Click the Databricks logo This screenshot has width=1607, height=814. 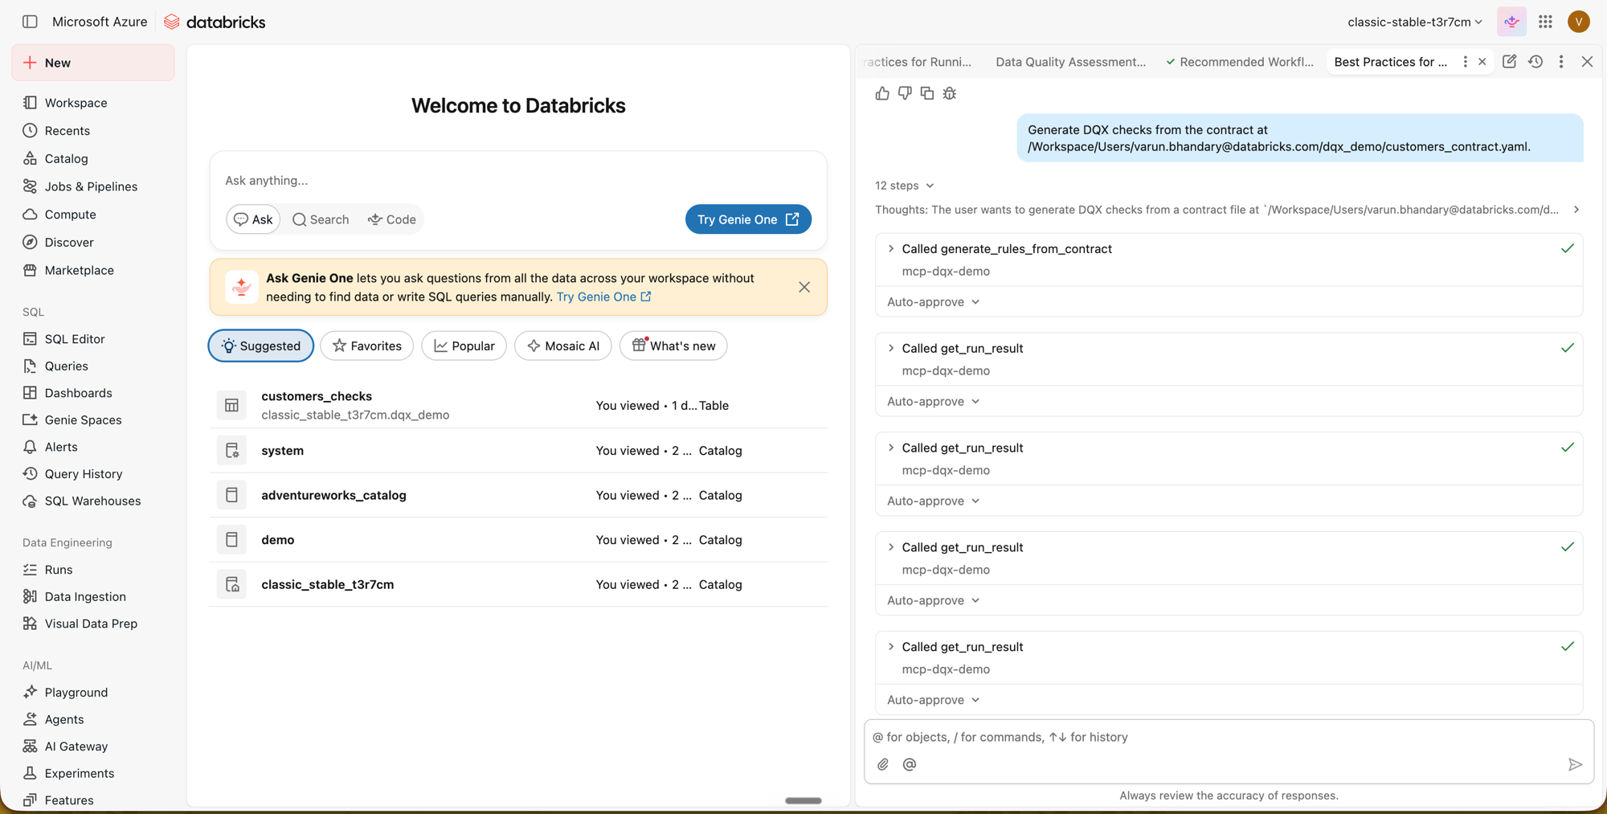(215, 22)
